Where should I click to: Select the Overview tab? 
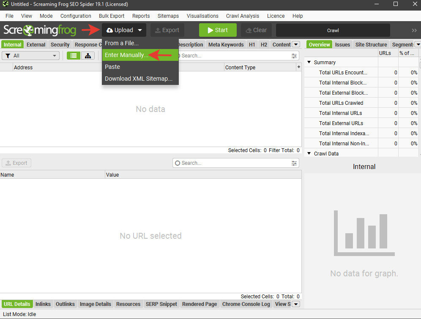tap(319, 44)
